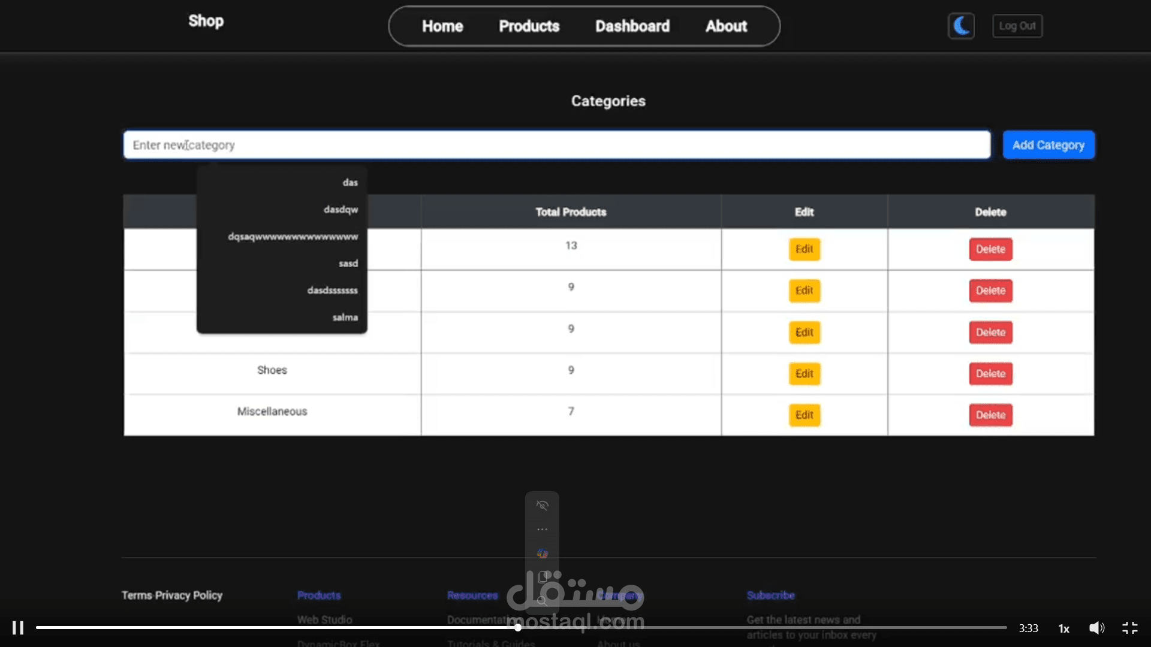This screenshot has height=647, width=1151.
Task: Toggle dark mode with moon icon
Action: pyautogui.click(x=961, y=26)
